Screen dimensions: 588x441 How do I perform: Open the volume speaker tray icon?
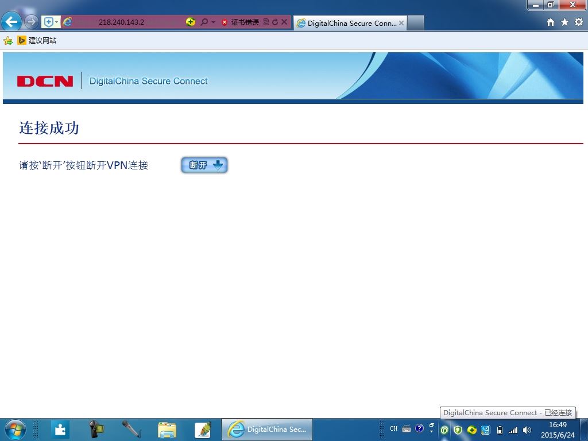pos(527,430)
